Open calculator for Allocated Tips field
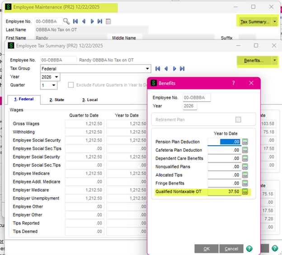Screen dimensions: 282x255 click(x=245, y=175)
